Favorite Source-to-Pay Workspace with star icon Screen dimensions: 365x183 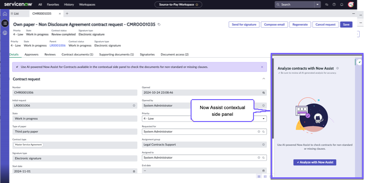[x=197, y=4]
